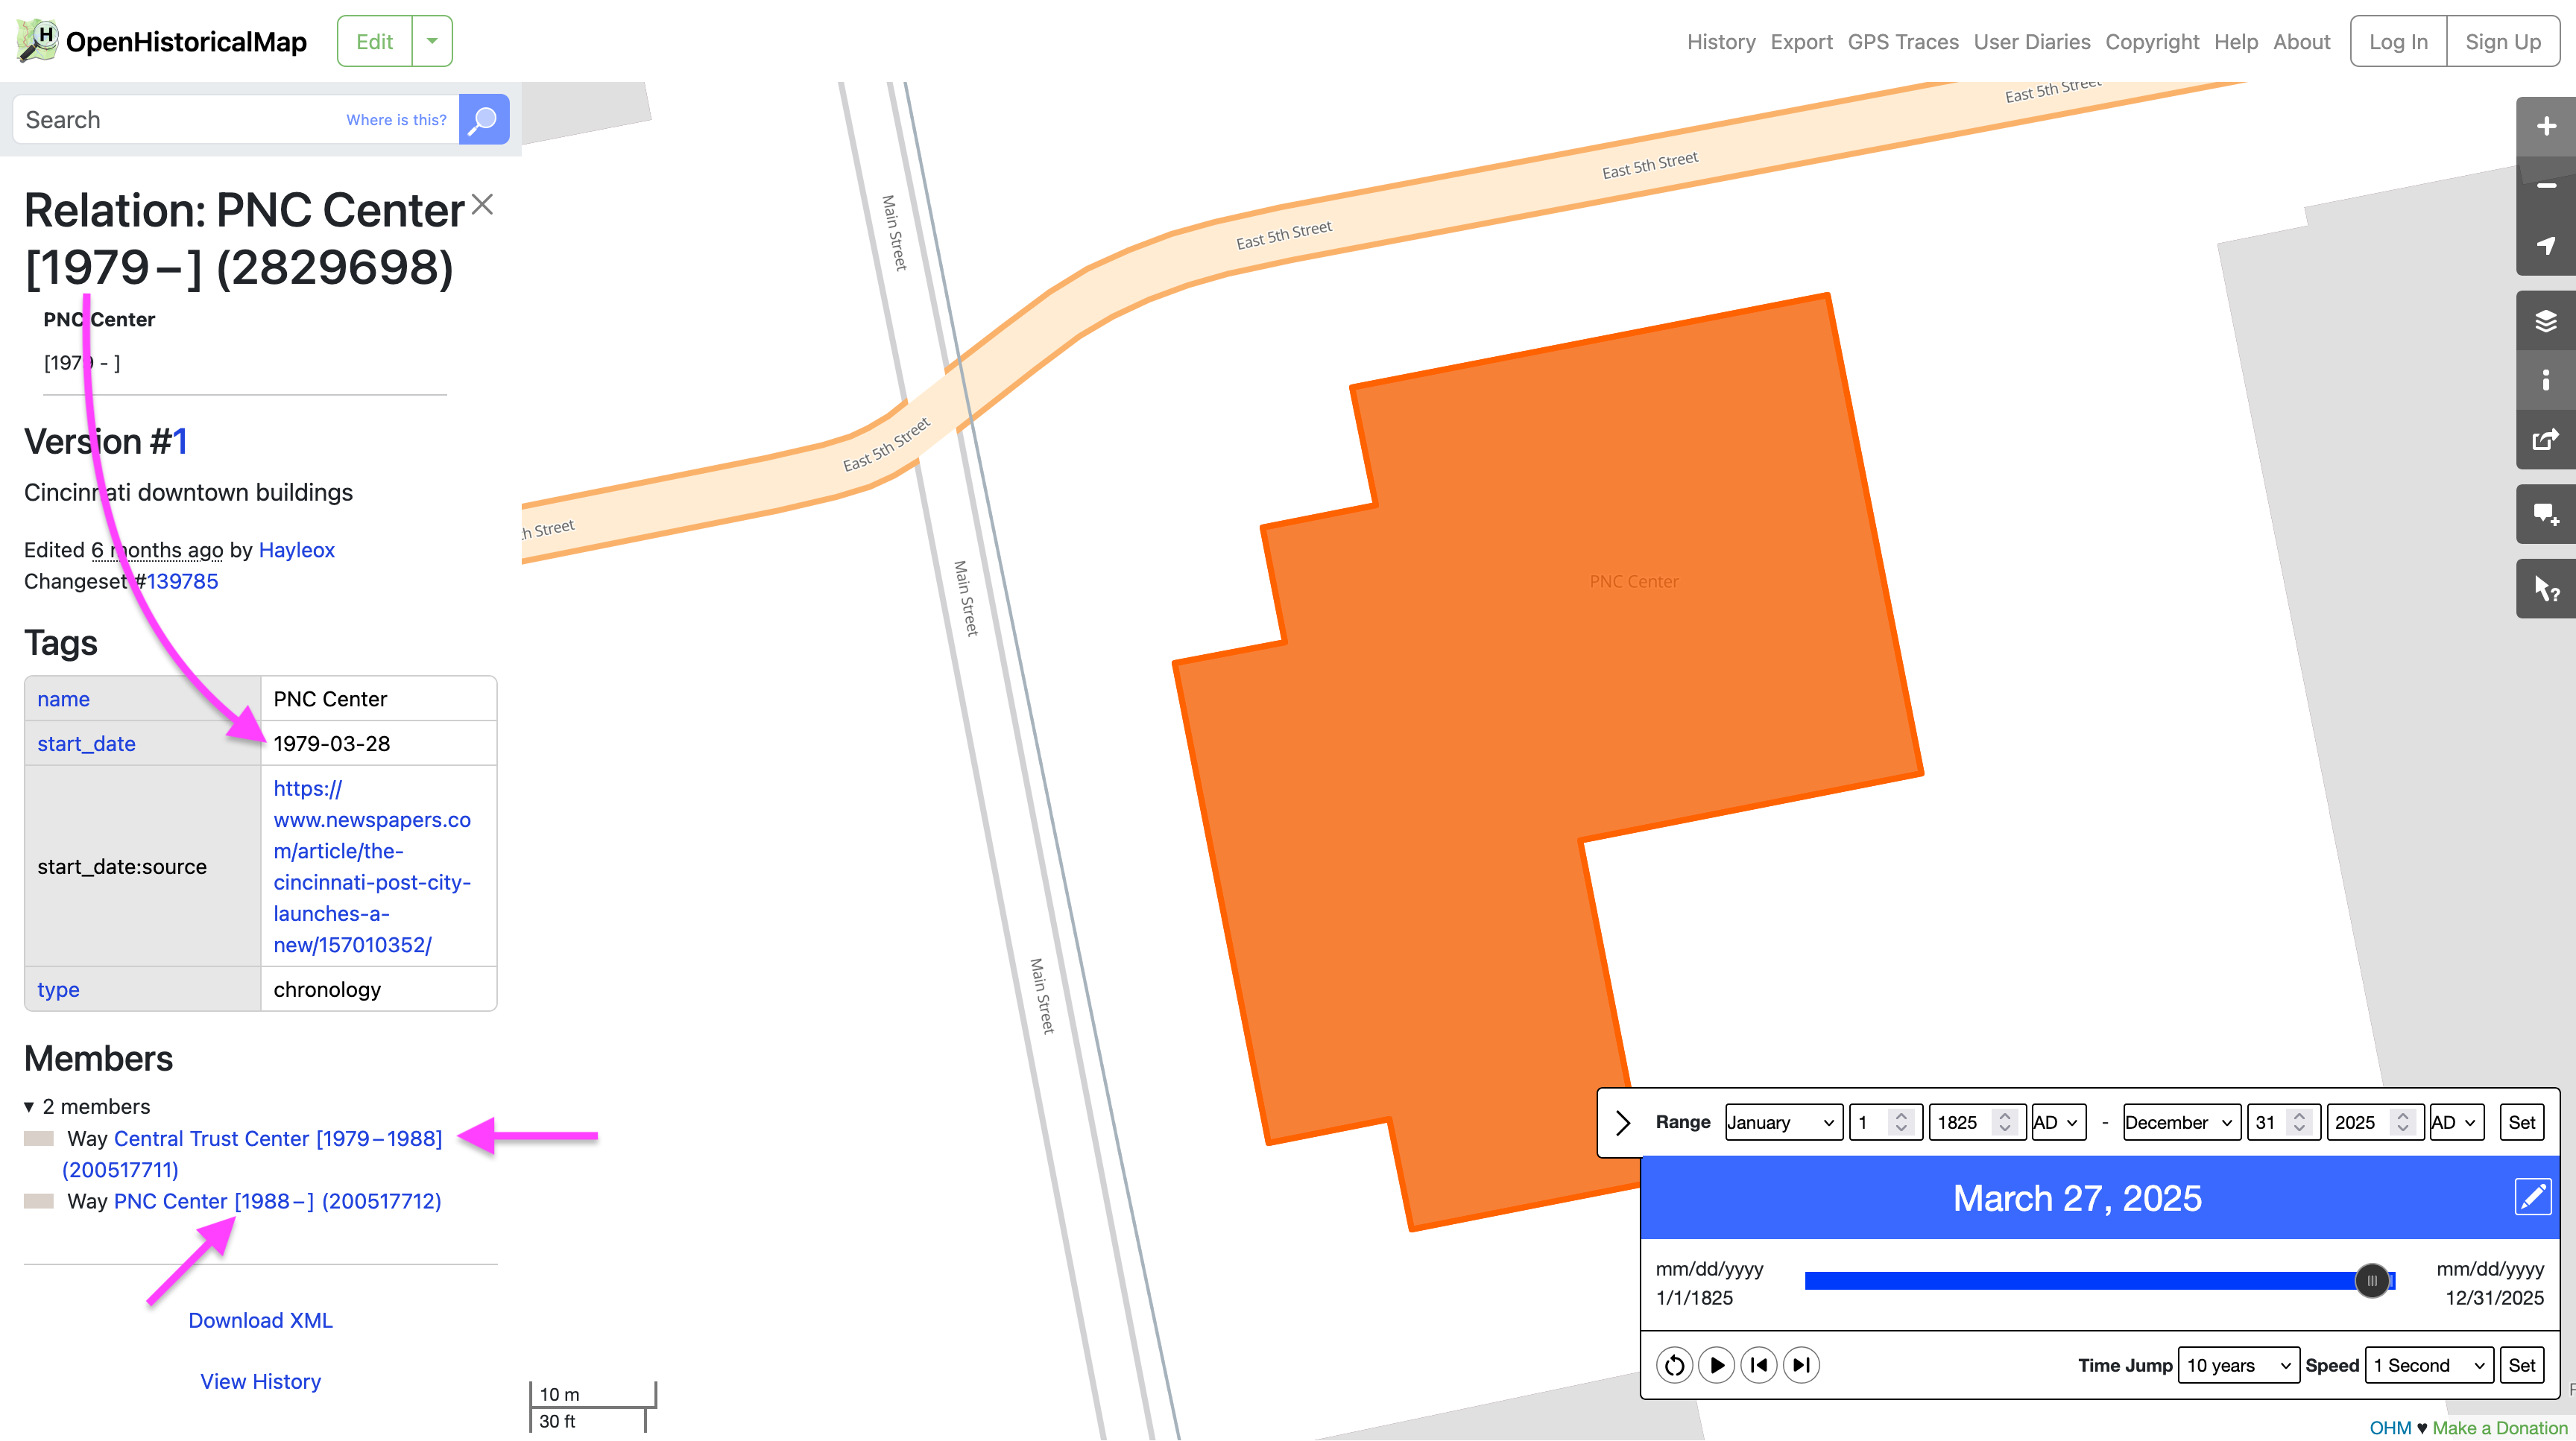Show my location on map
Viewport: 2576px width, 1441px height.
2546,246
